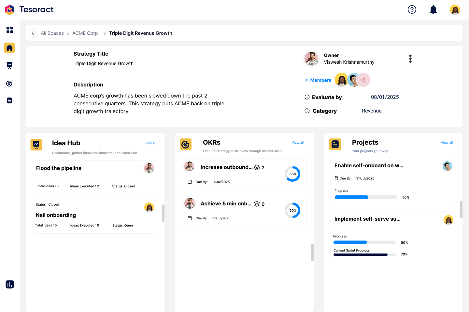Click the Idea Hub card header icon
The image size is (469, 312).
tap(36, 145)
